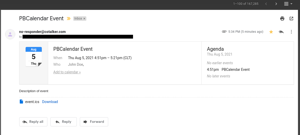Remove the Inbox label with x
The width and height of the screenshot is (300, 135).
tap(84, 19)
